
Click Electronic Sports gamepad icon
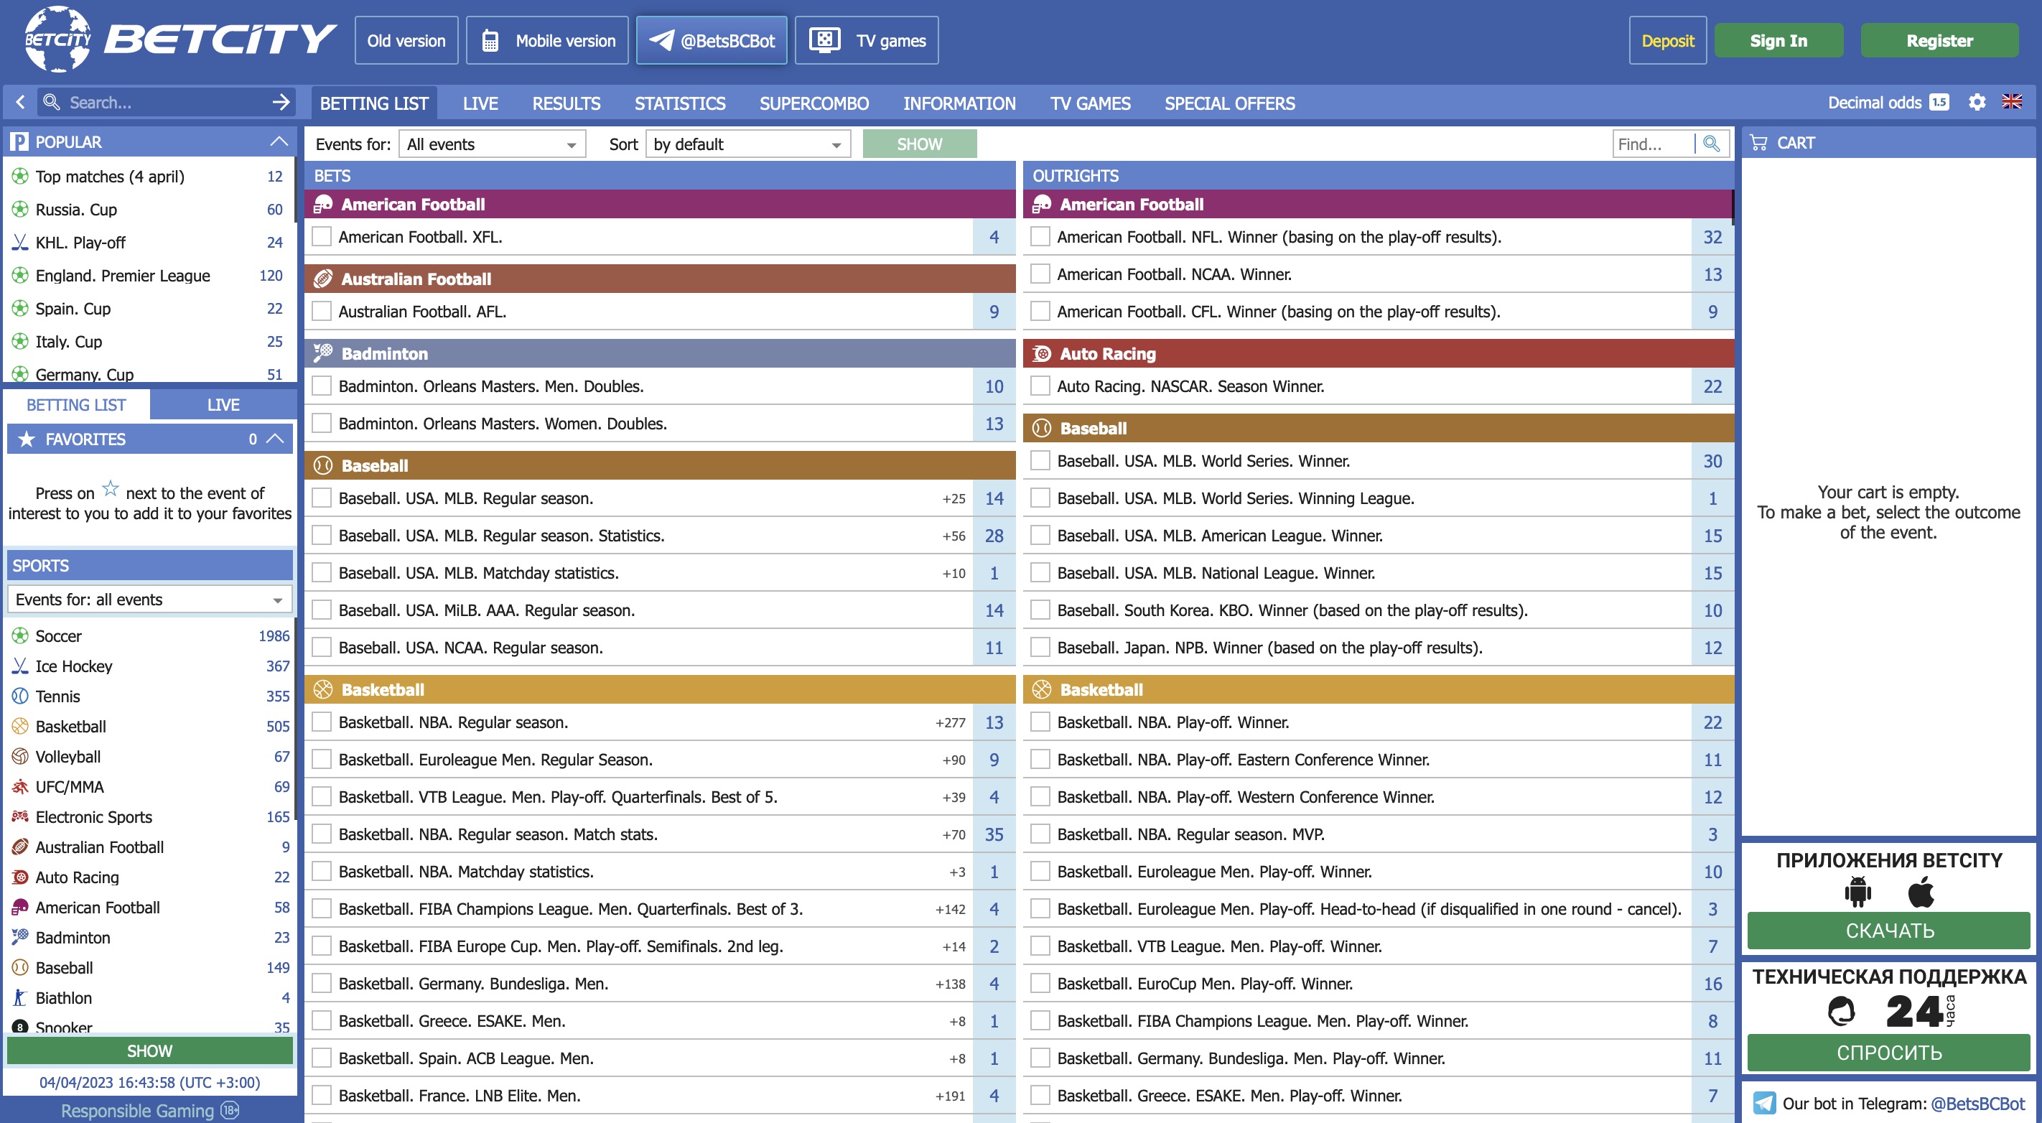(20, 816)
